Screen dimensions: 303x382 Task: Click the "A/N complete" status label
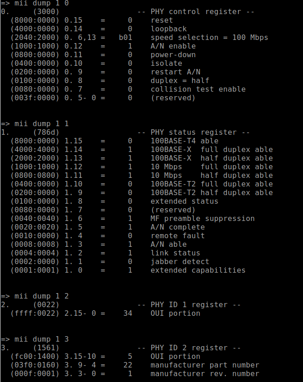coord(177,227)
